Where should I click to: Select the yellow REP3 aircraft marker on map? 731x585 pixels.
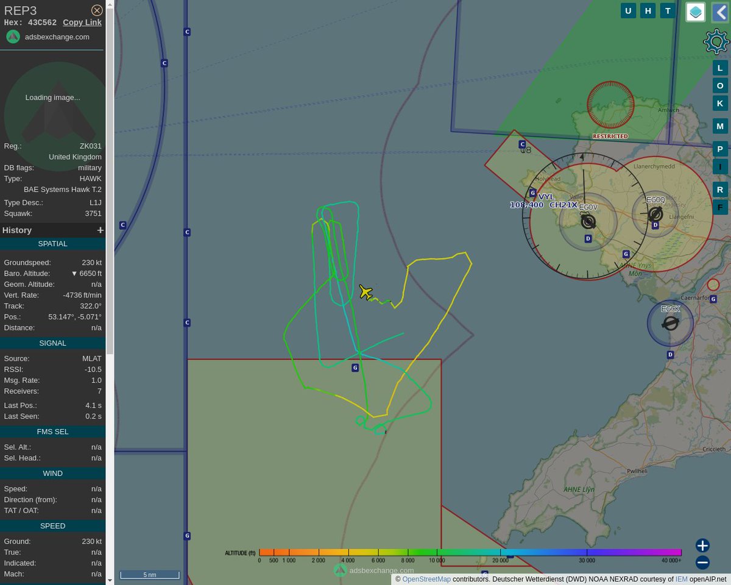click(x=364, y=292)
